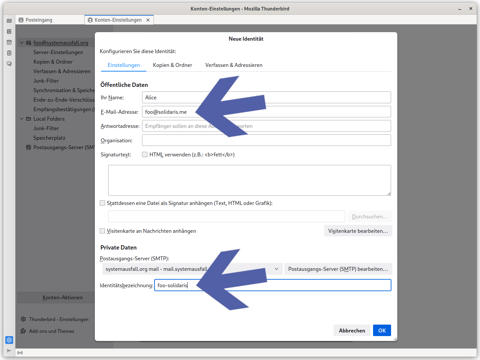This screenshot has height=360, width=480.
Task: Enable HTML verwenden for the signature
Action: [x=145, y=154]
